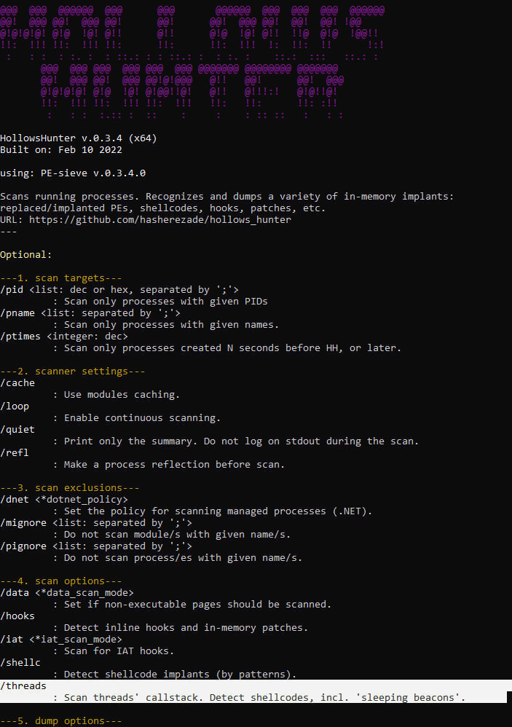Click the /dnet dotnet_policy option line

pos(64,499)
